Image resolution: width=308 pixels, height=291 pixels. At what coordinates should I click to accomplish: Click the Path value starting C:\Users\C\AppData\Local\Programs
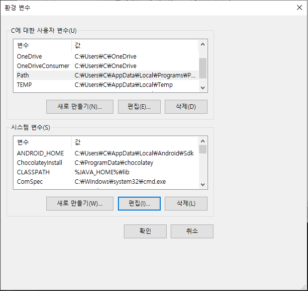[135, 75]
